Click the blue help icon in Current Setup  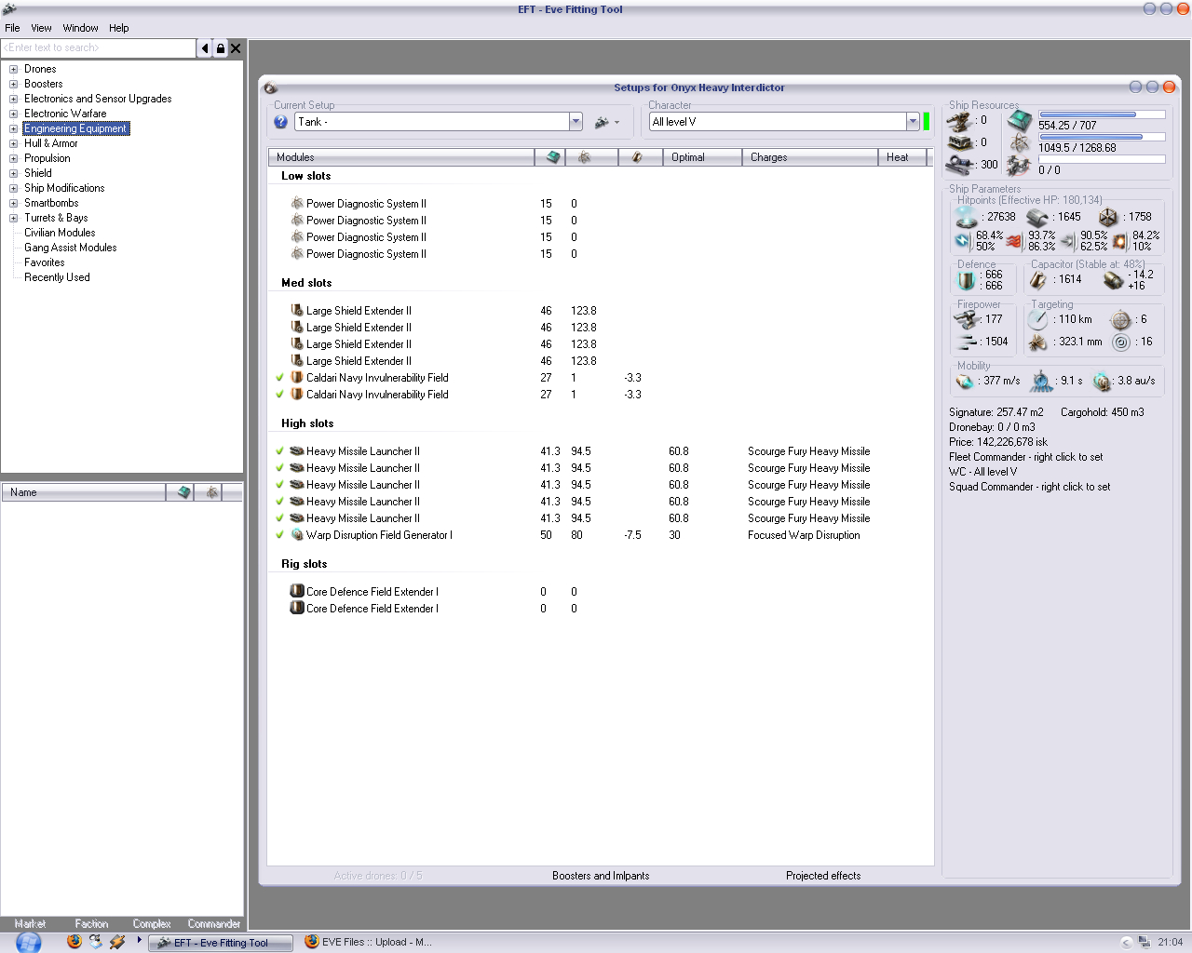tap(280, 122)
